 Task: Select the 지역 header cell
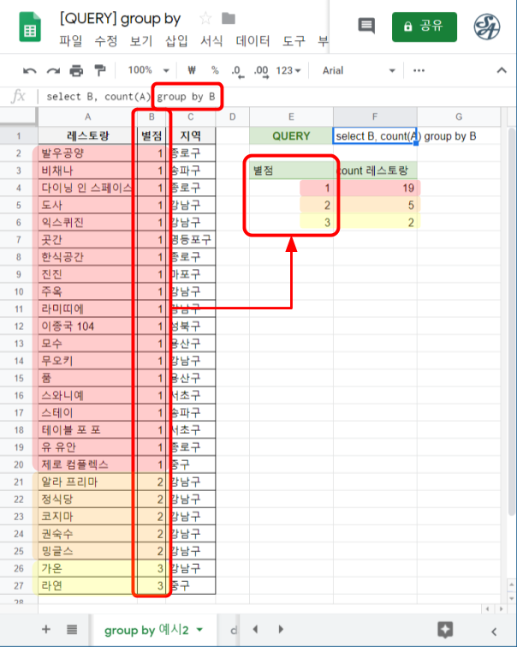[191, 135]
